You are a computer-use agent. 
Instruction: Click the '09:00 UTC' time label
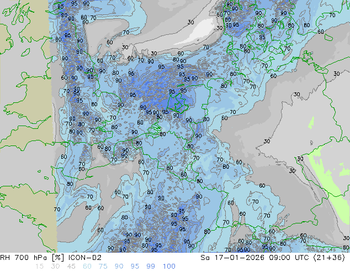pyautogui.click(x=289, y=258)
